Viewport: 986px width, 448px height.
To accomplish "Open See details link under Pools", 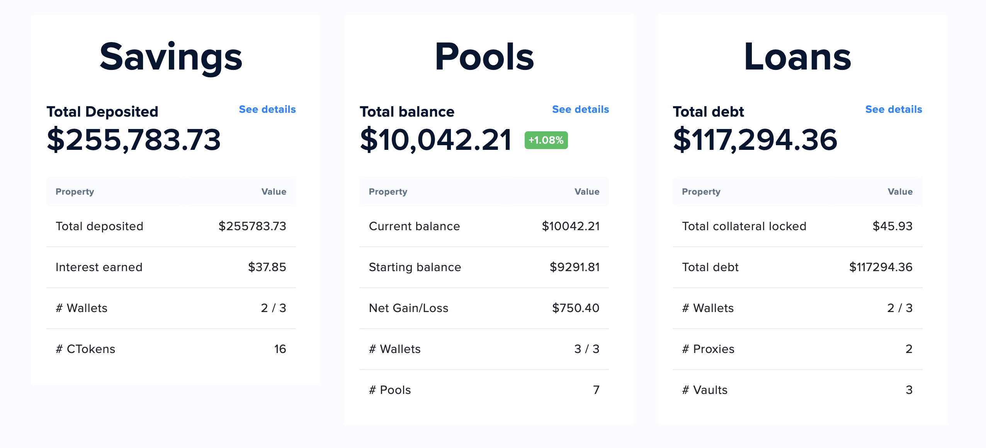I will (x=580, y=109).
